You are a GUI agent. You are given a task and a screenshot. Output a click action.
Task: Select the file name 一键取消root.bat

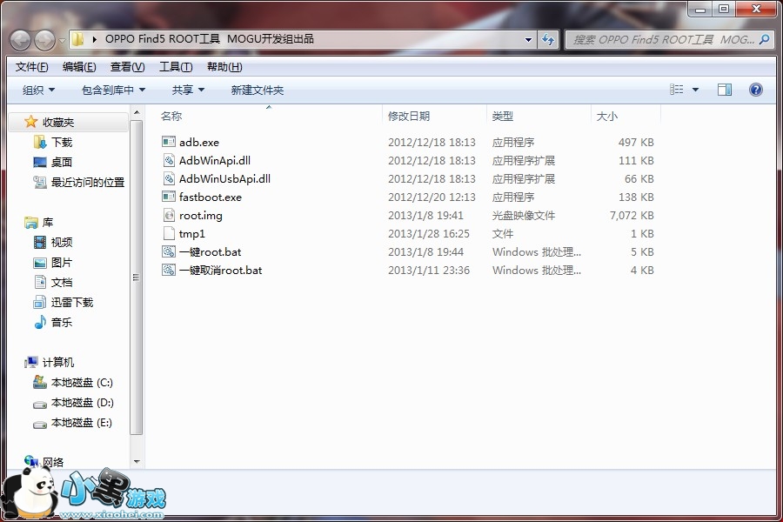click(x=221, y=271)
